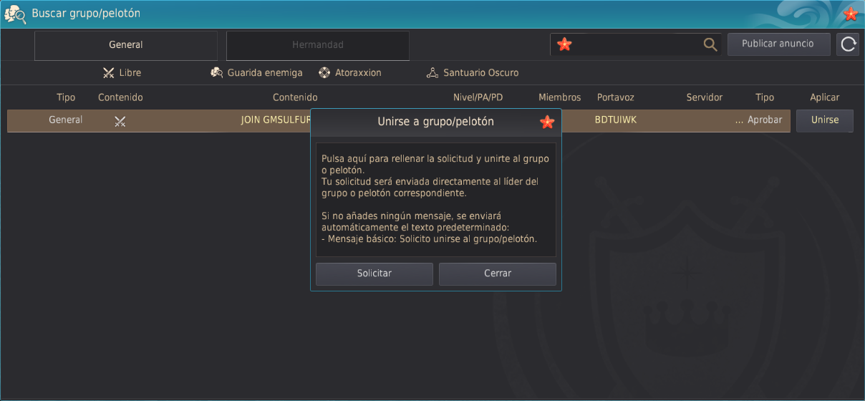Switch to the Hermandad tab

point(318,45)
